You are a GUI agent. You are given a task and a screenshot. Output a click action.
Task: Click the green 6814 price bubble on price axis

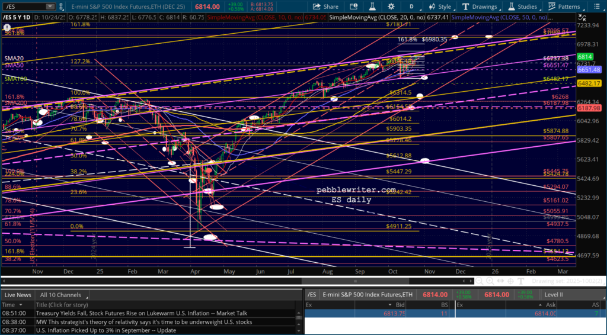click(x=584, y=57)
